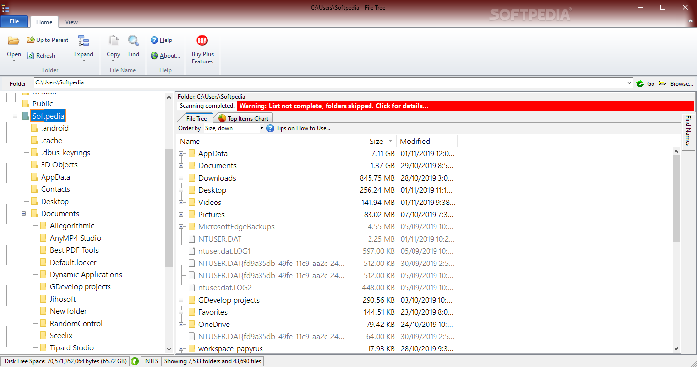Select Tipard Studio folder in tree
The width and height of the screenshot is (697, 367).
[x=72, y=348]
